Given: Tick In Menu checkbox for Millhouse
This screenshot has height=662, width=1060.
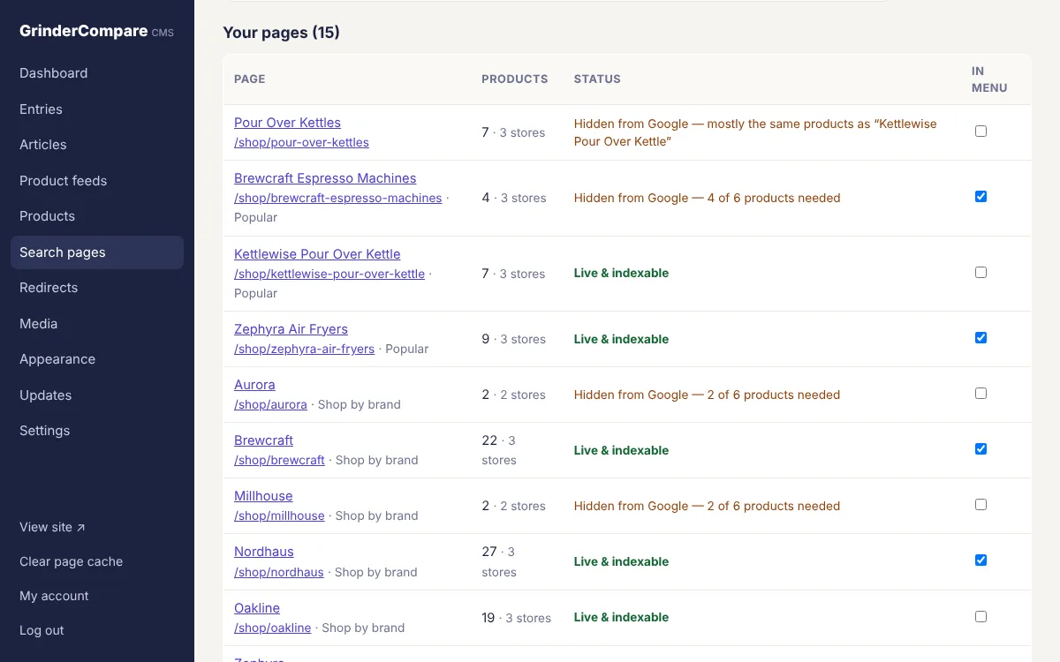Looking at the screenshot, I should (980, 505).
